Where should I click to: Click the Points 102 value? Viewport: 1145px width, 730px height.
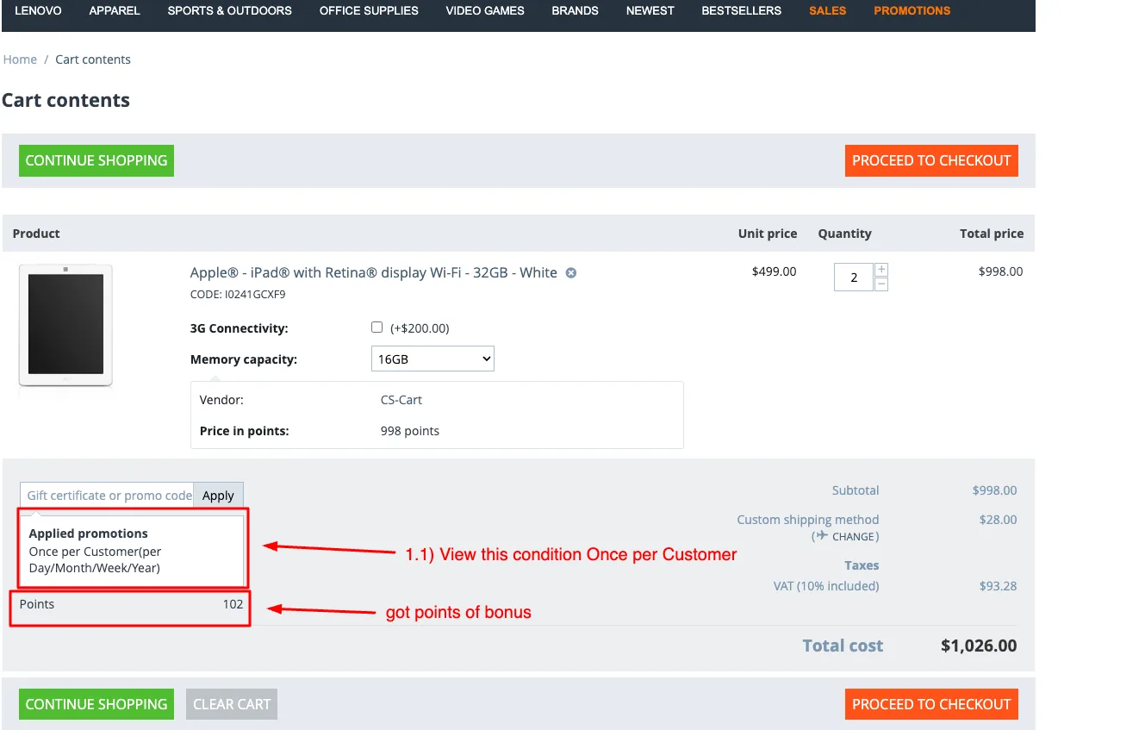click(233, 604)
